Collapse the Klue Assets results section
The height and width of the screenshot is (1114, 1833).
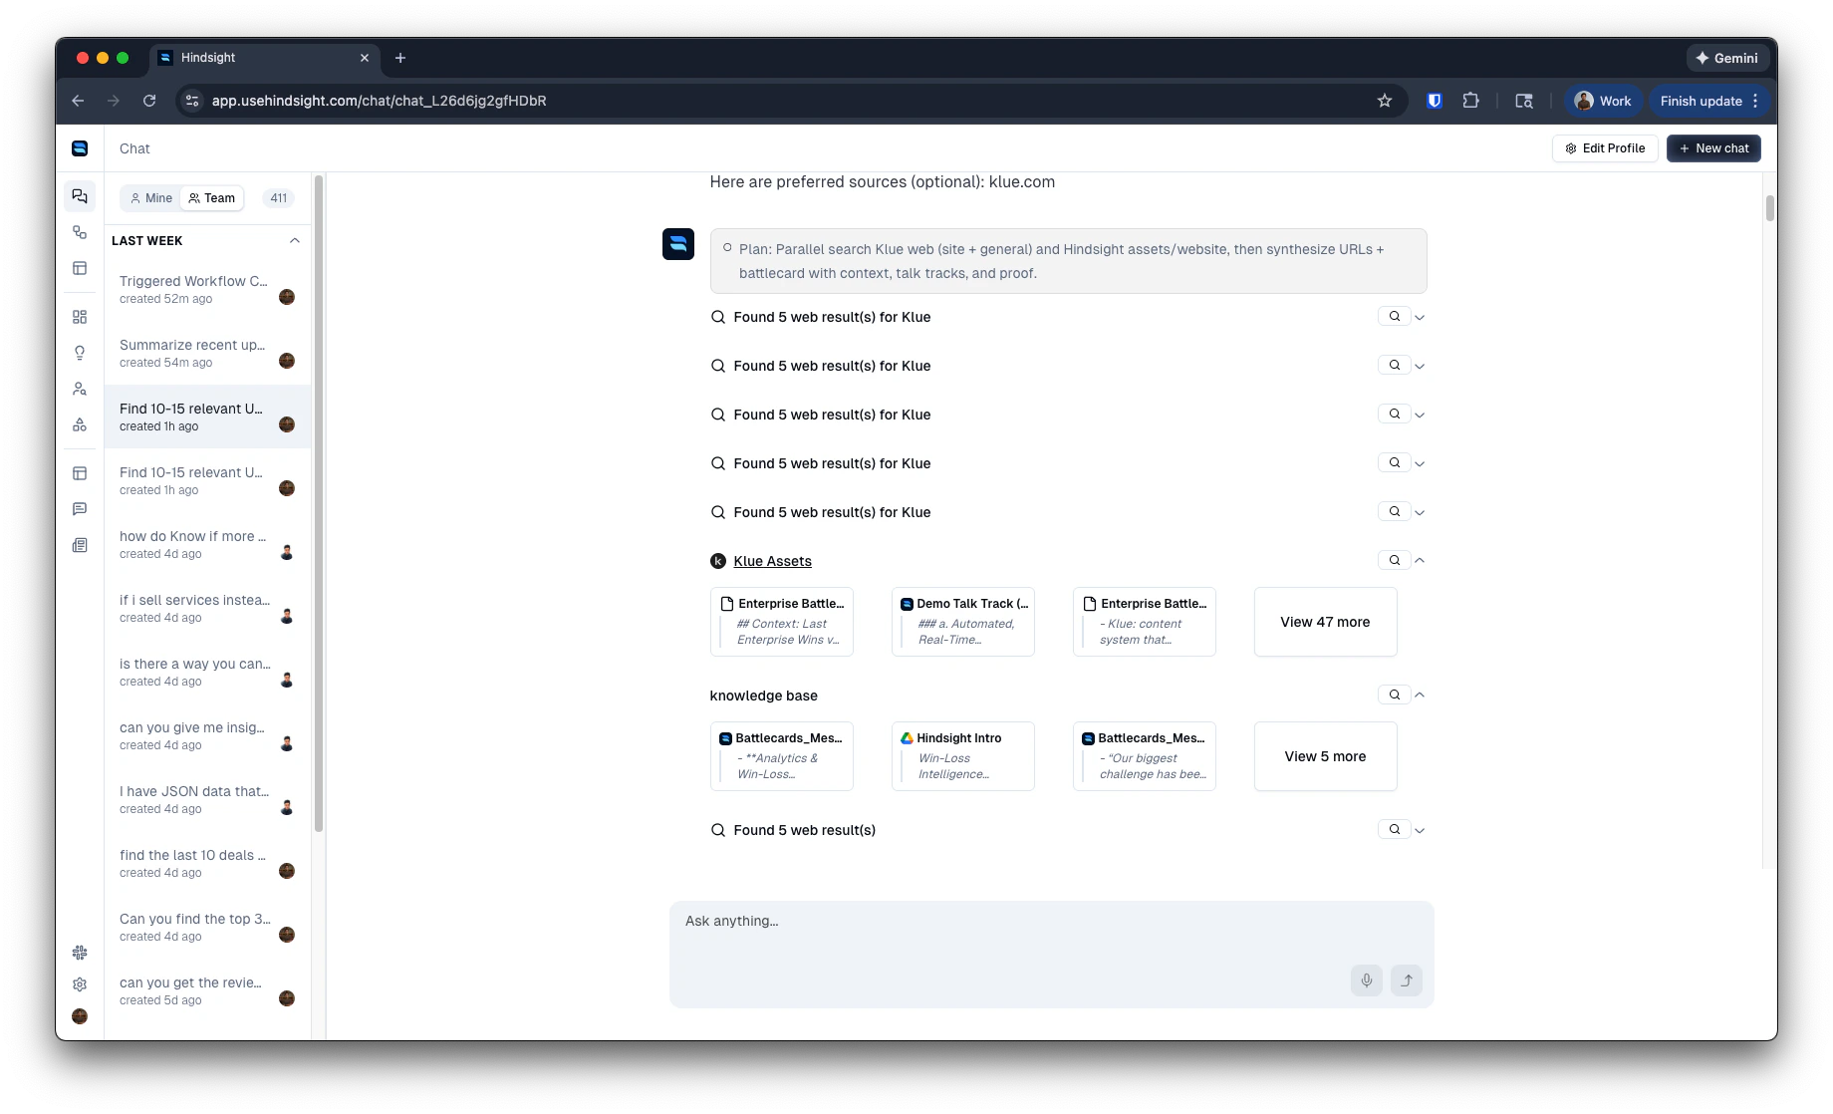1420,559
